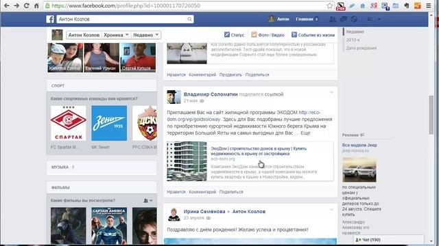Open Владимир Соломатин profile link
Viewport: 439px width, 246px height.
click(211, 94)
